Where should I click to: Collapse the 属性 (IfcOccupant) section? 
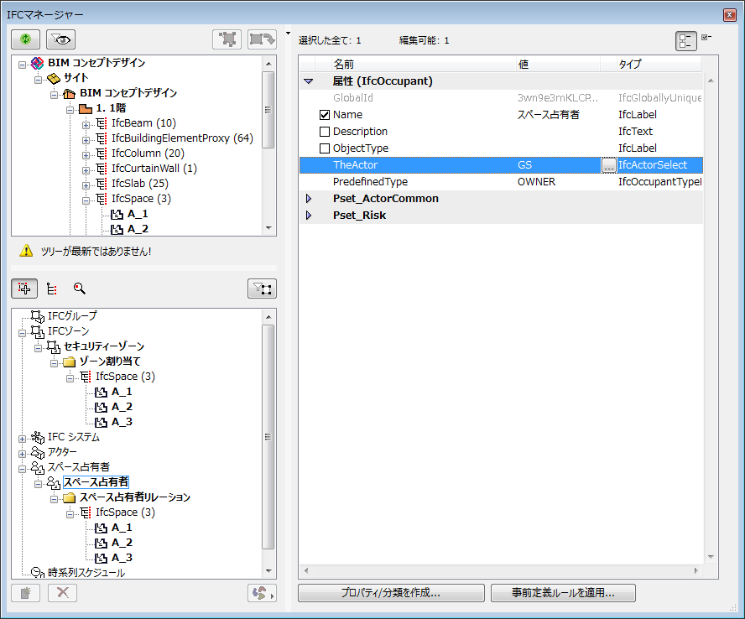(309, 81)
